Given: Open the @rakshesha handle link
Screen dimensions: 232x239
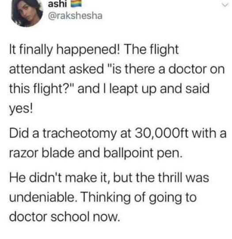Looking at the screenshot, I should point(75,16).
